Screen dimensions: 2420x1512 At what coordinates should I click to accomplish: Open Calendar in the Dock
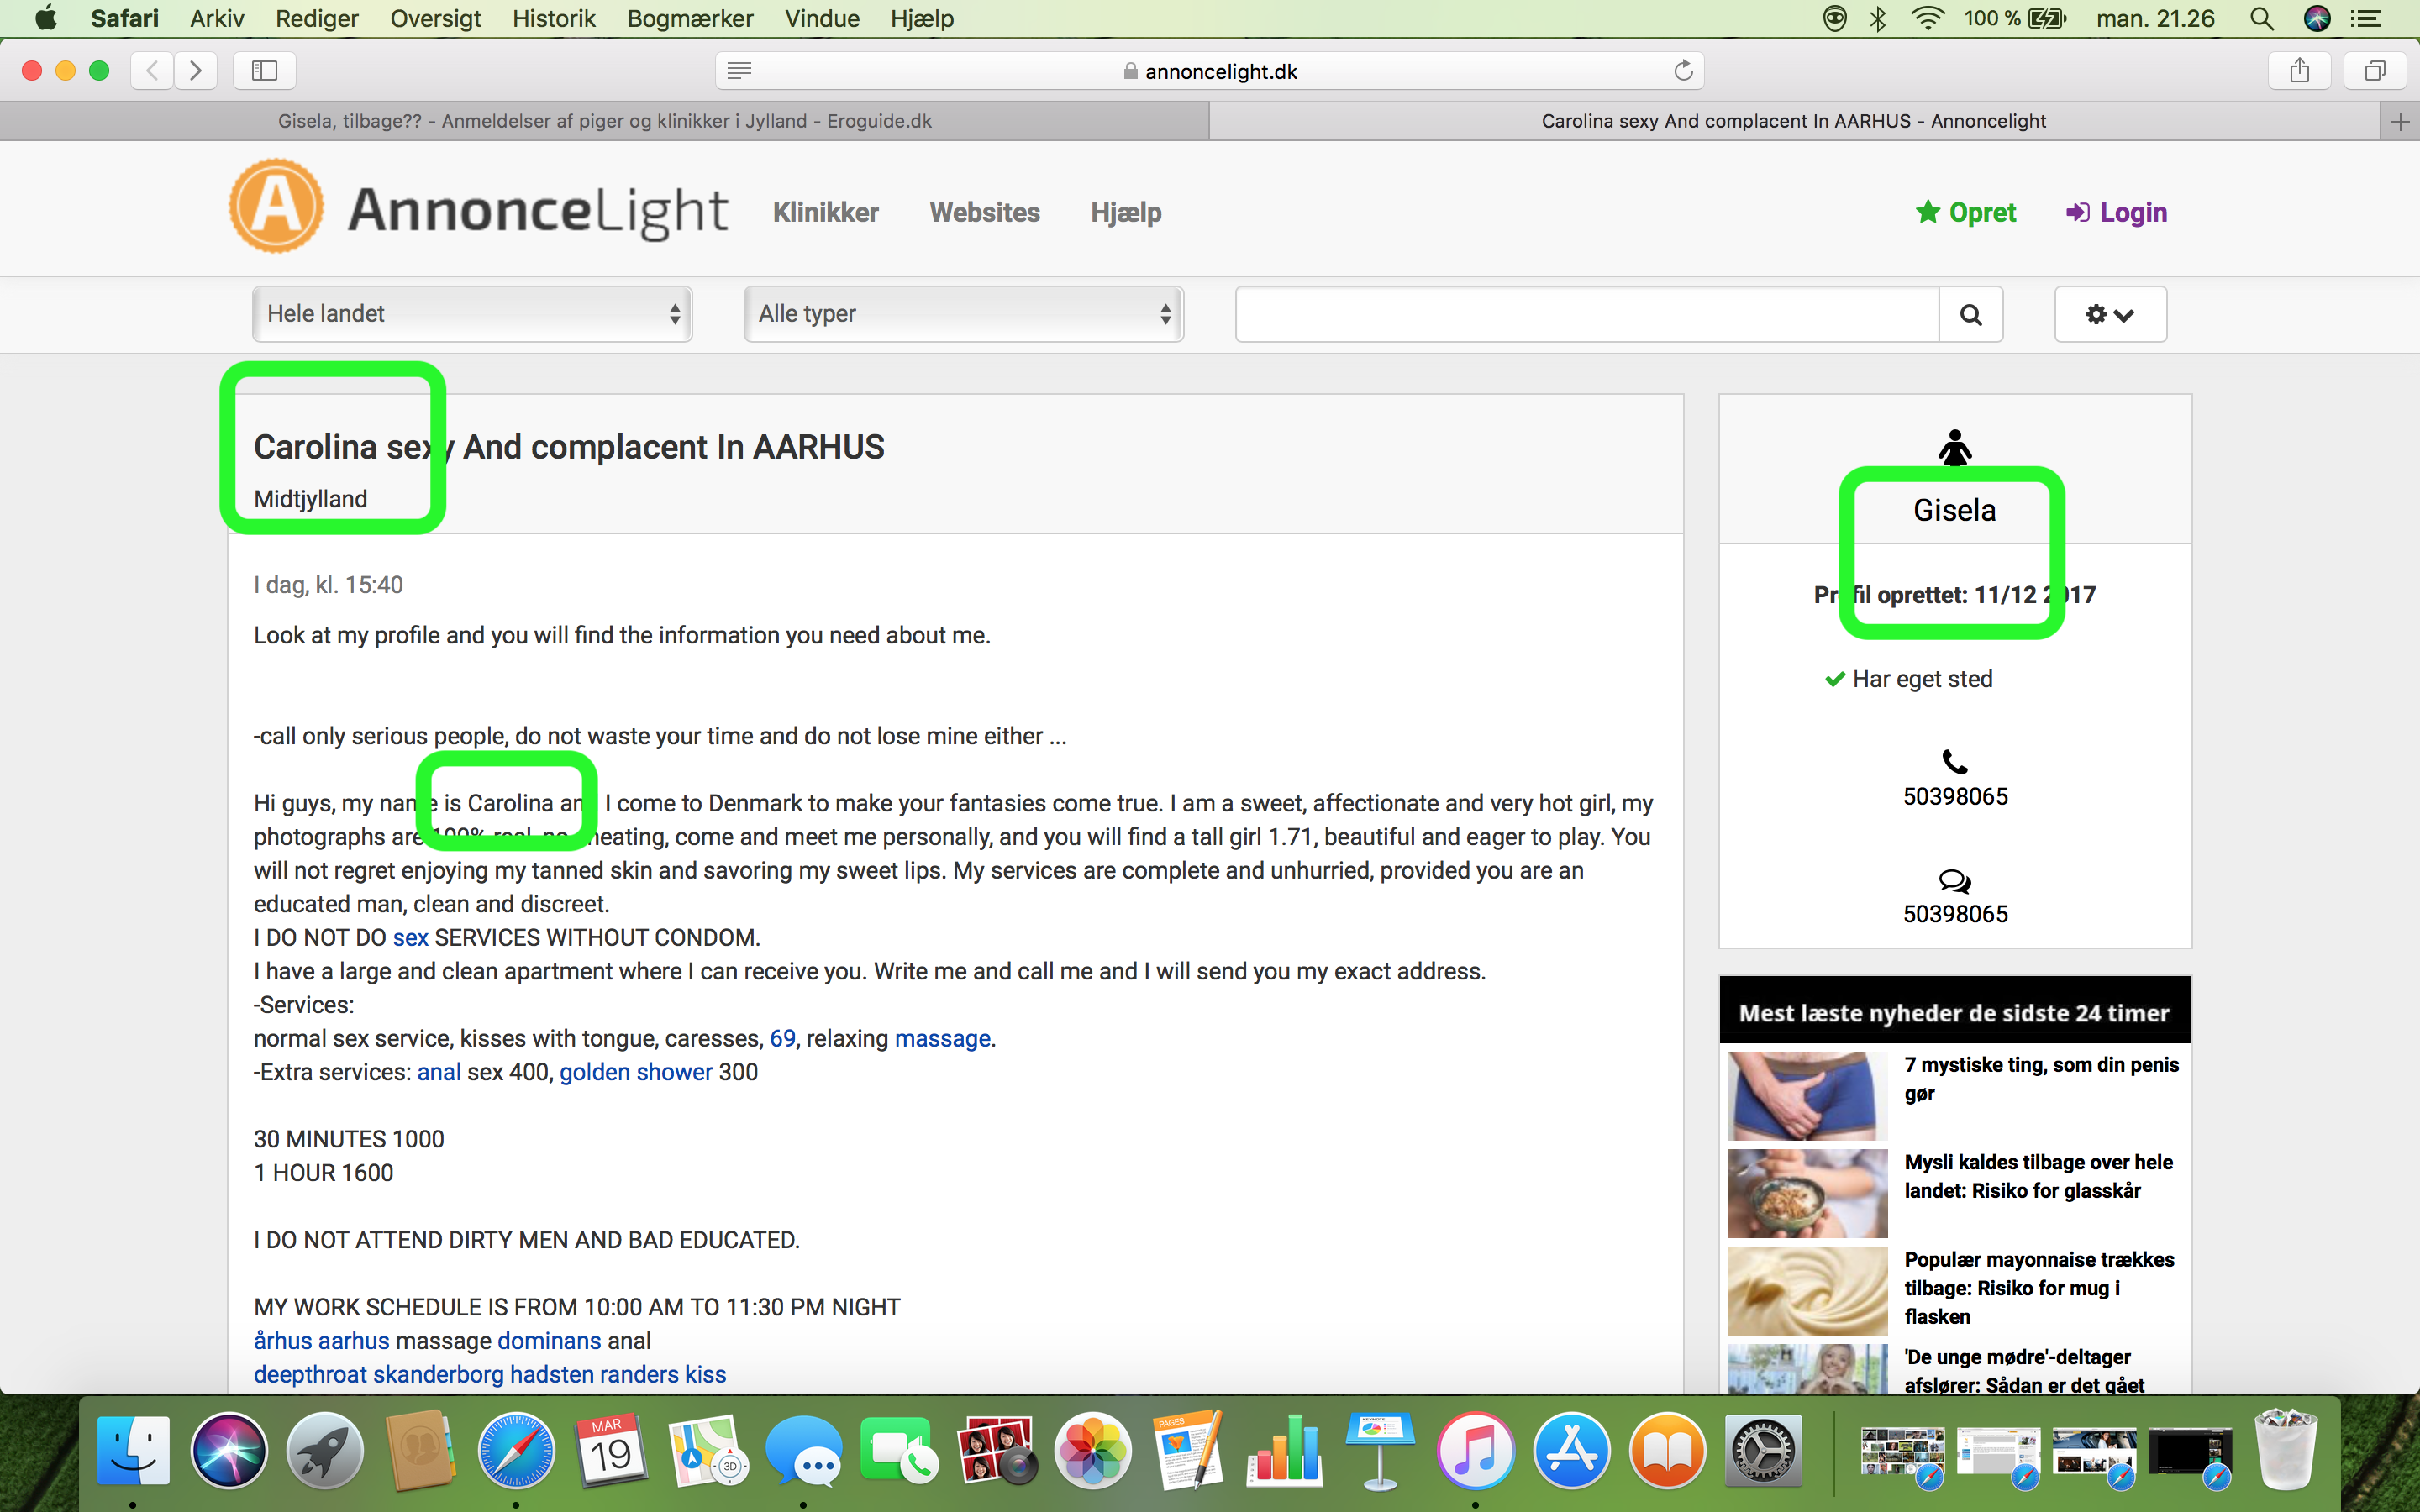[x=612, y=1450]
